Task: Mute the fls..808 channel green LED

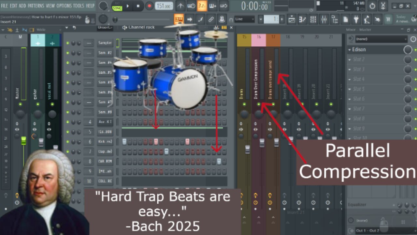Action: click(68, 132)
